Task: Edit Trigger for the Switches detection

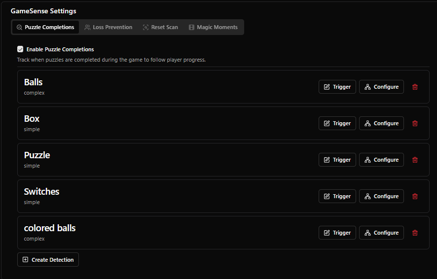Action: (337, 196)
